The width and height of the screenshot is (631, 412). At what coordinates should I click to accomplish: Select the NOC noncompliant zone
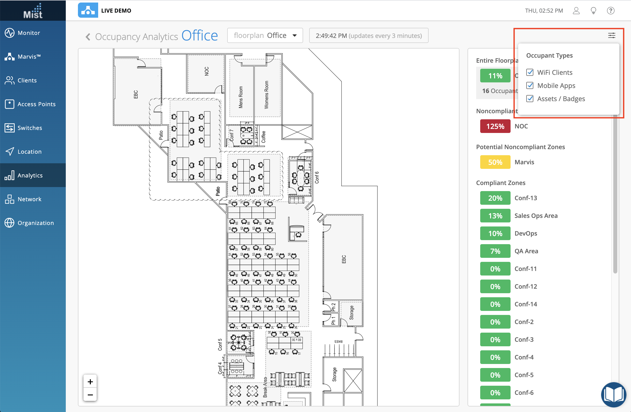[521, 126]
